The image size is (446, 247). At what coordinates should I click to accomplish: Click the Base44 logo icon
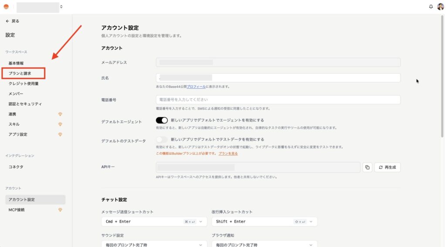(6, 7)
